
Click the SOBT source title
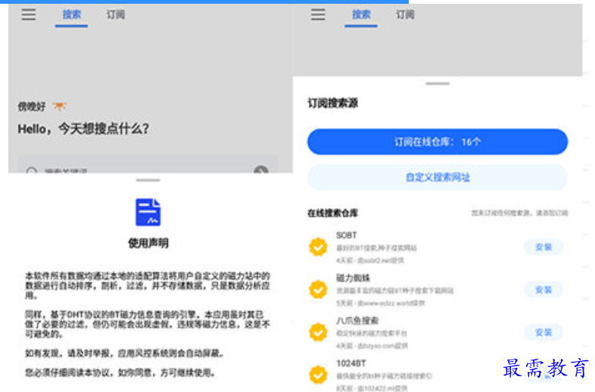[x=347, y=235]
